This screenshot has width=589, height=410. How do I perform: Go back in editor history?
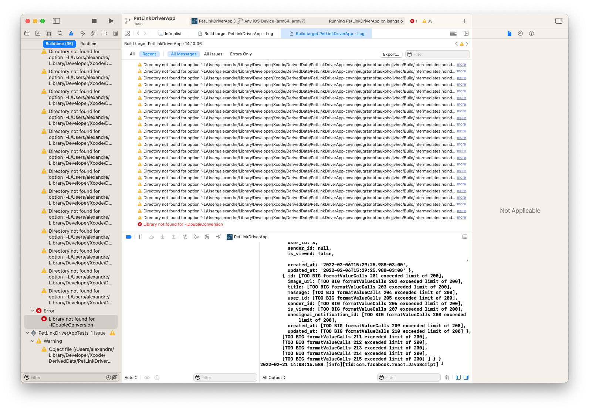click(x=138, y=34)
